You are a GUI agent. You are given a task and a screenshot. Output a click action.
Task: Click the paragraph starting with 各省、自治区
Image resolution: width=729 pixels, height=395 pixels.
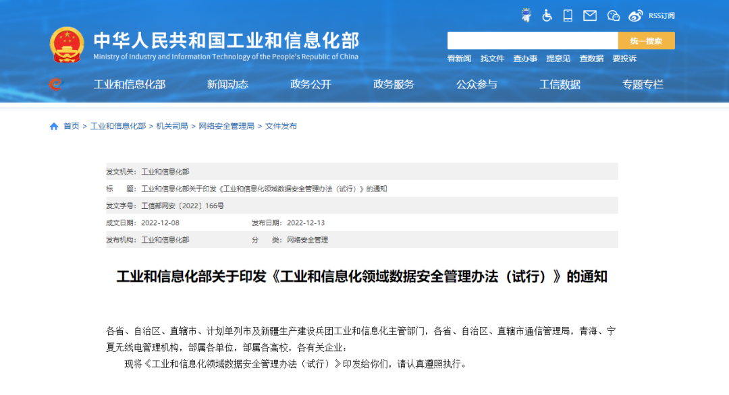click(361, 339)
